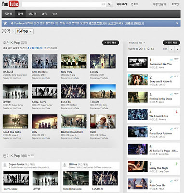Viewport: 184px width, 193px height.
Task: Click the microphone icon next to Super Junior
Action: 5,165
